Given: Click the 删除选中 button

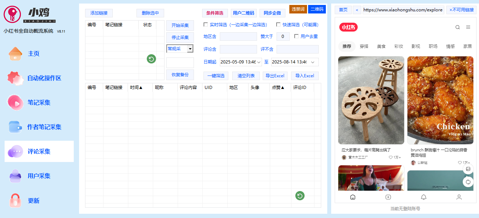Looking at the screenshot, I should click(x=150, y=13).
